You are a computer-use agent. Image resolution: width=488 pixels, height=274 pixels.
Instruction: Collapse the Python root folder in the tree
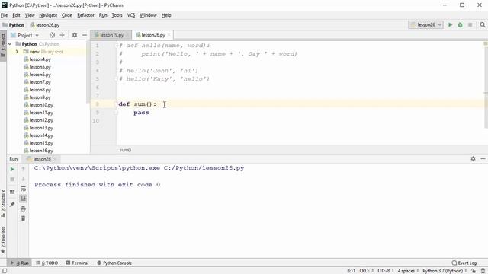[x=10, y=44]
